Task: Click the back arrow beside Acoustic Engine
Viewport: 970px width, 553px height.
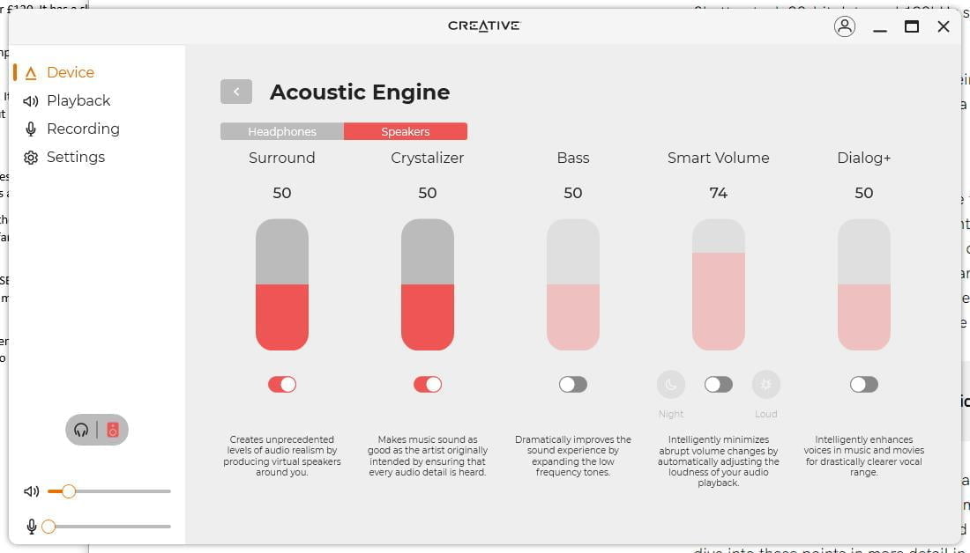Action: [x=236, y=92]
